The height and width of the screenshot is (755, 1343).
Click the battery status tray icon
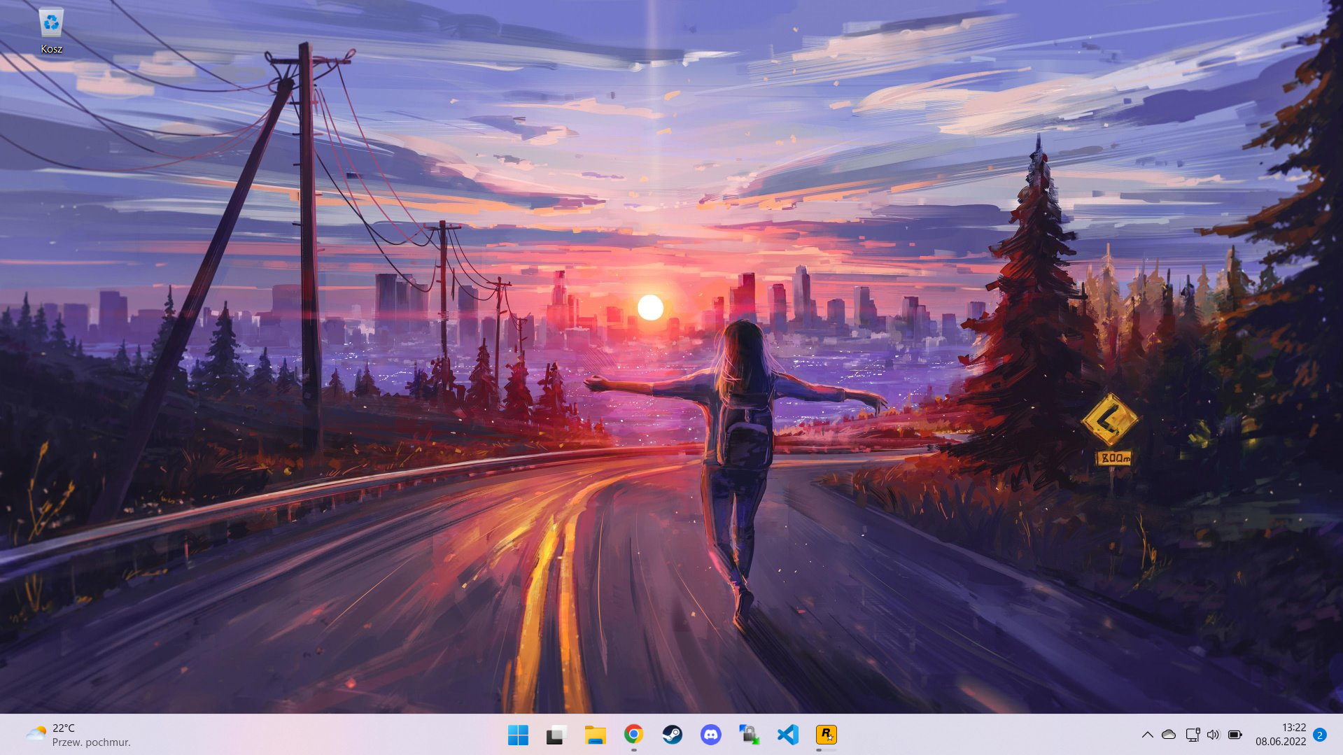[x=1235, y=735]
